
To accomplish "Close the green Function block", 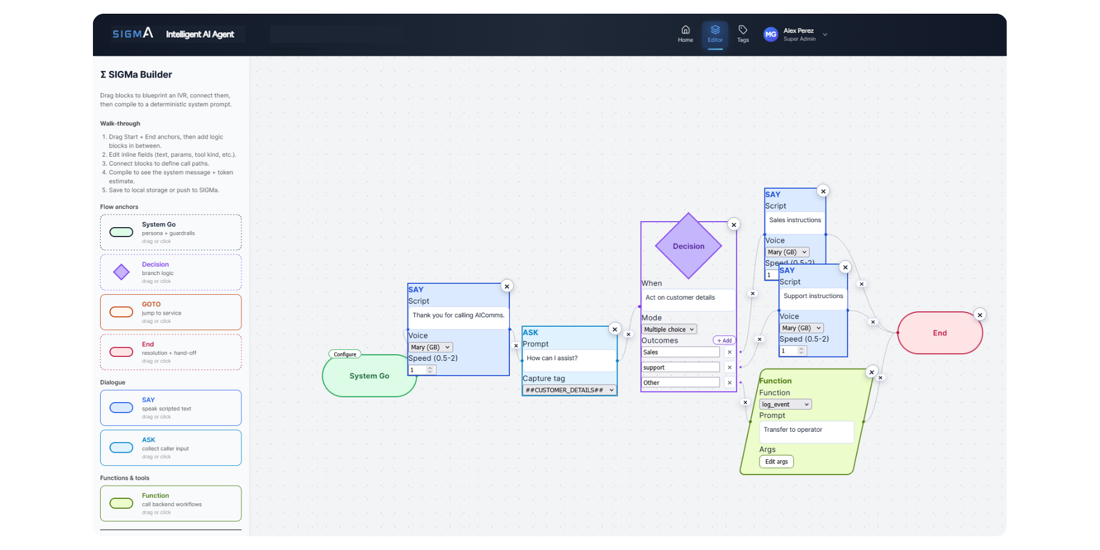I will click(871, 372).
